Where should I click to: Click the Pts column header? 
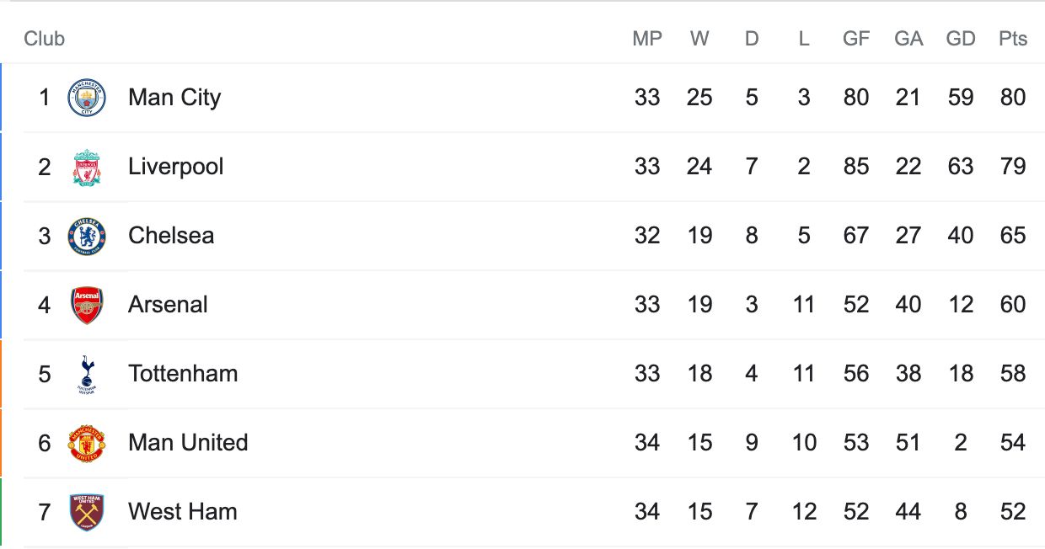tap(1013, 39)
